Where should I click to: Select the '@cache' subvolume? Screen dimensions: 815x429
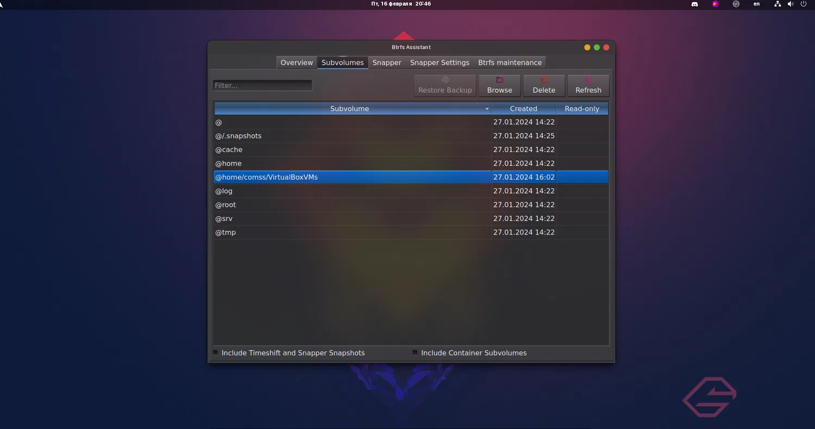point(411,150)
